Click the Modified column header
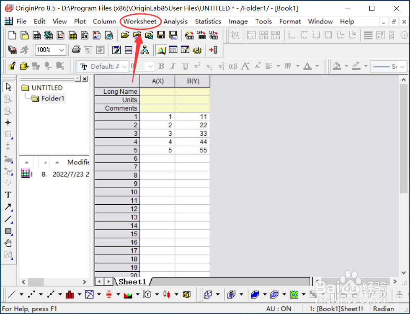This screenshot has width=410, height=314. 78,162
